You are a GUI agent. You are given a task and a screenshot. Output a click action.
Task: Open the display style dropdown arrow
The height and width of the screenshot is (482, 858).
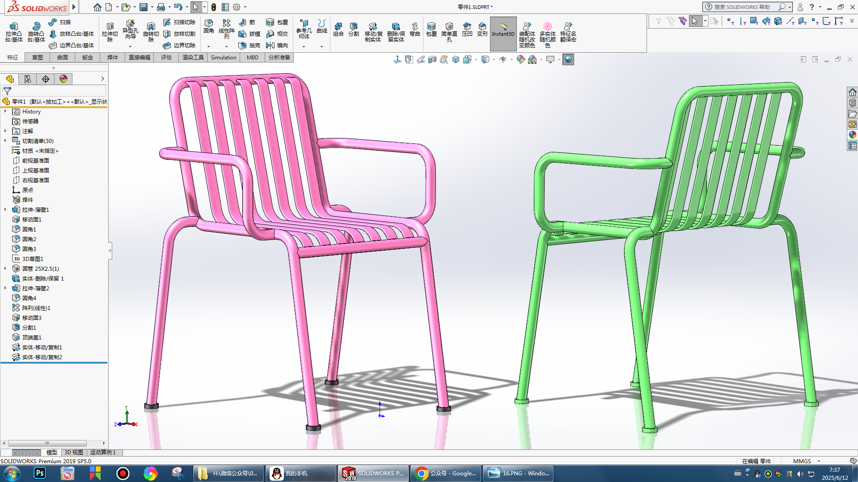click(494, 59)
